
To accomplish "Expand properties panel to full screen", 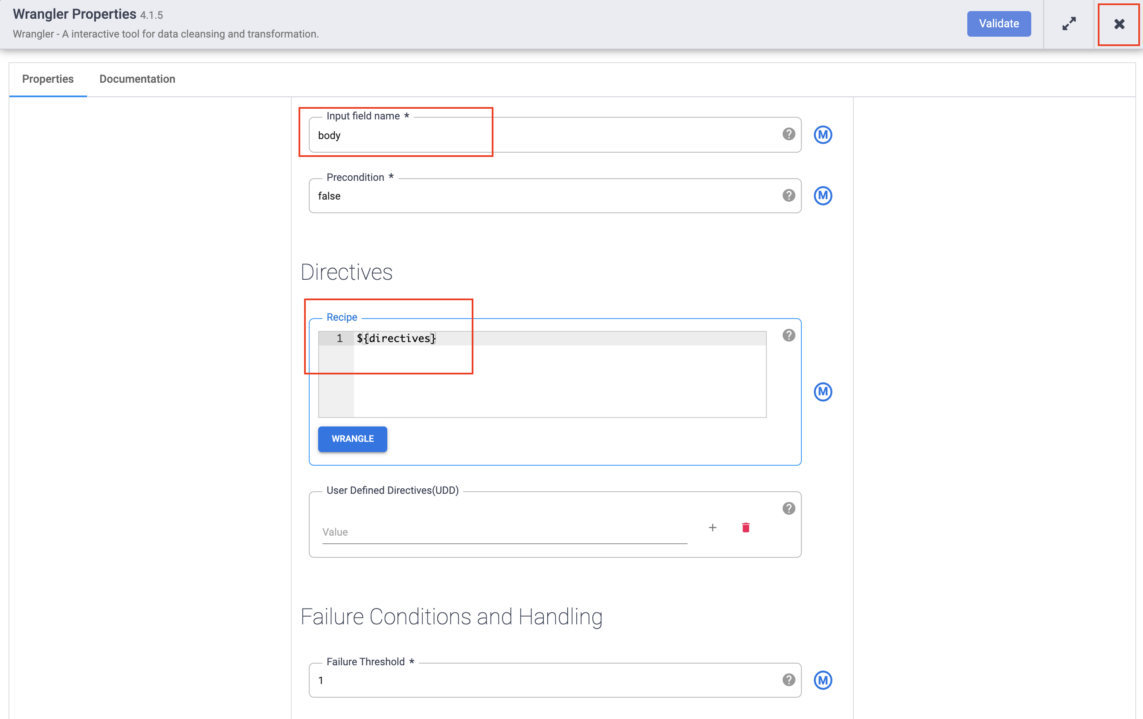I will [x=1068, y=24].
